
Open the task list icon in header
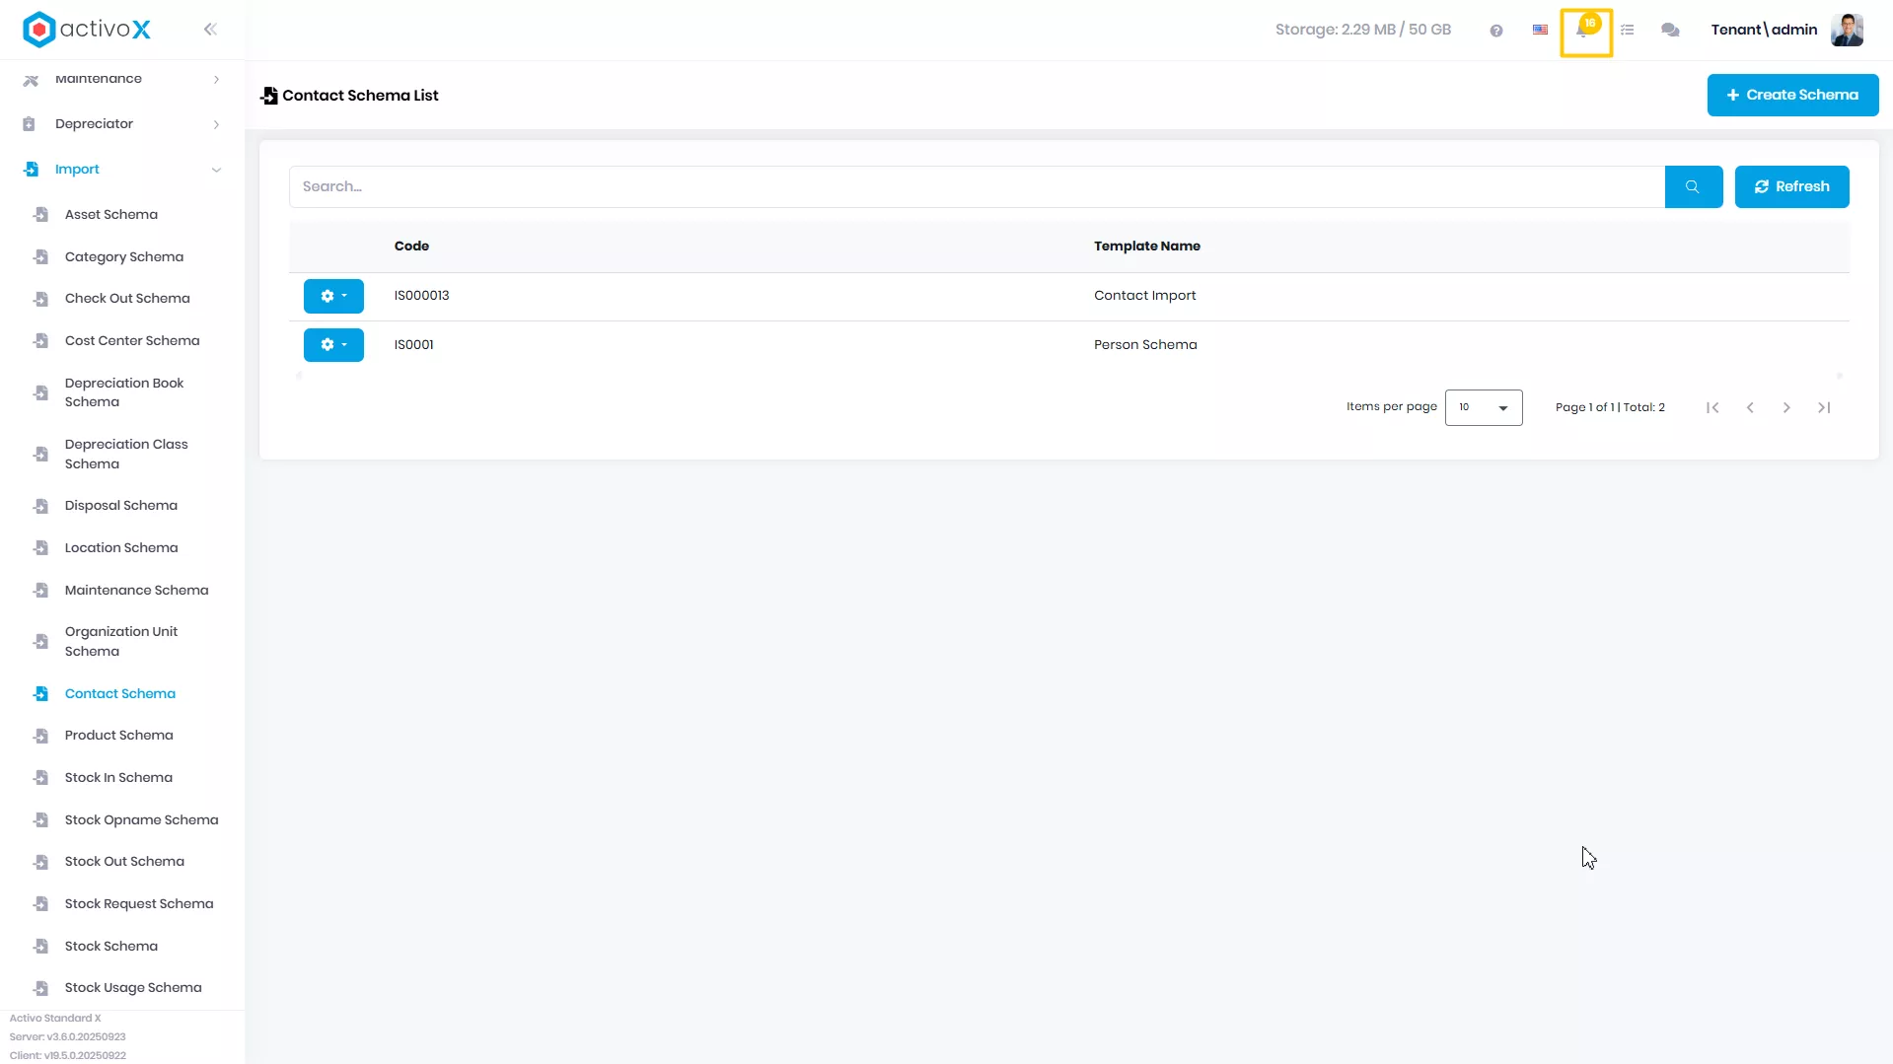pos(1628,31)
